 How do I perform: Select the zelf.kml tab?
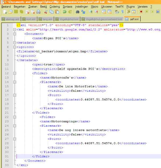point(132,19)
